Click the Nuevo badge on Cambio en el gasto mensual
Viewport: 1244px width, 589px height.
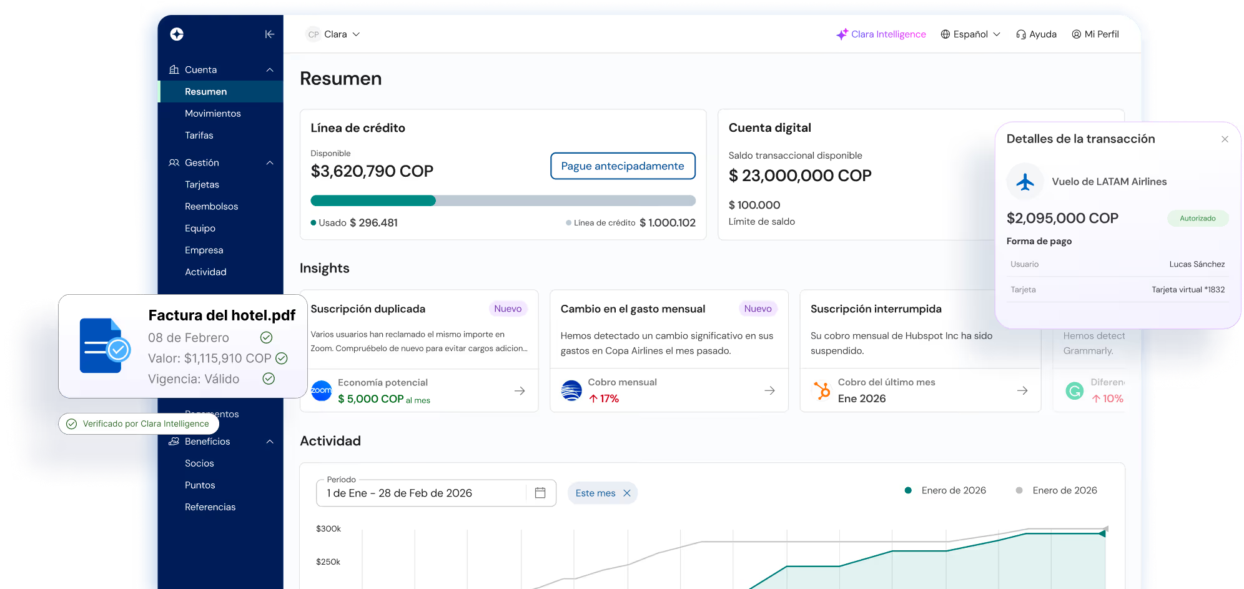(758, 309)
